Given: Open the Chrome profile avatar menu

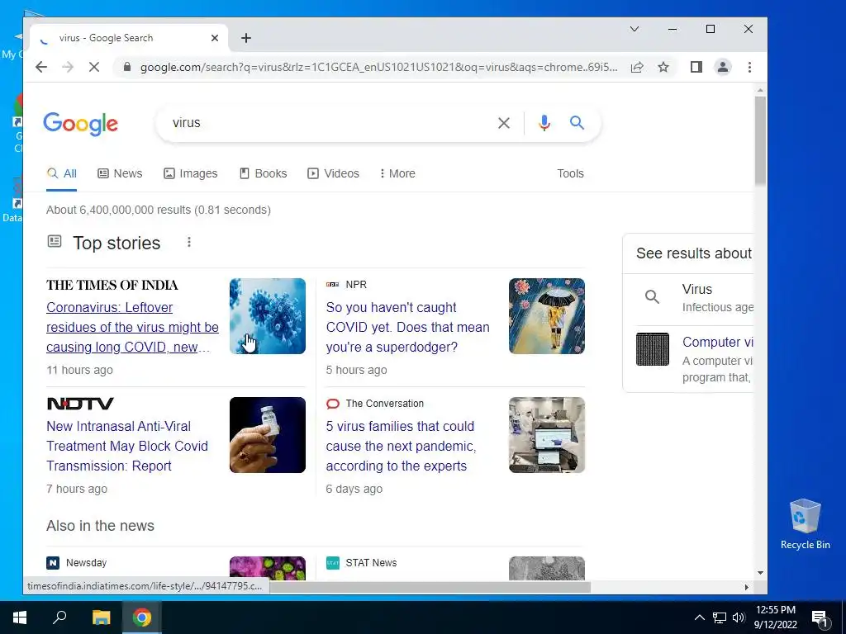Looking at the screenshot, I should click(x=722, y=68).
